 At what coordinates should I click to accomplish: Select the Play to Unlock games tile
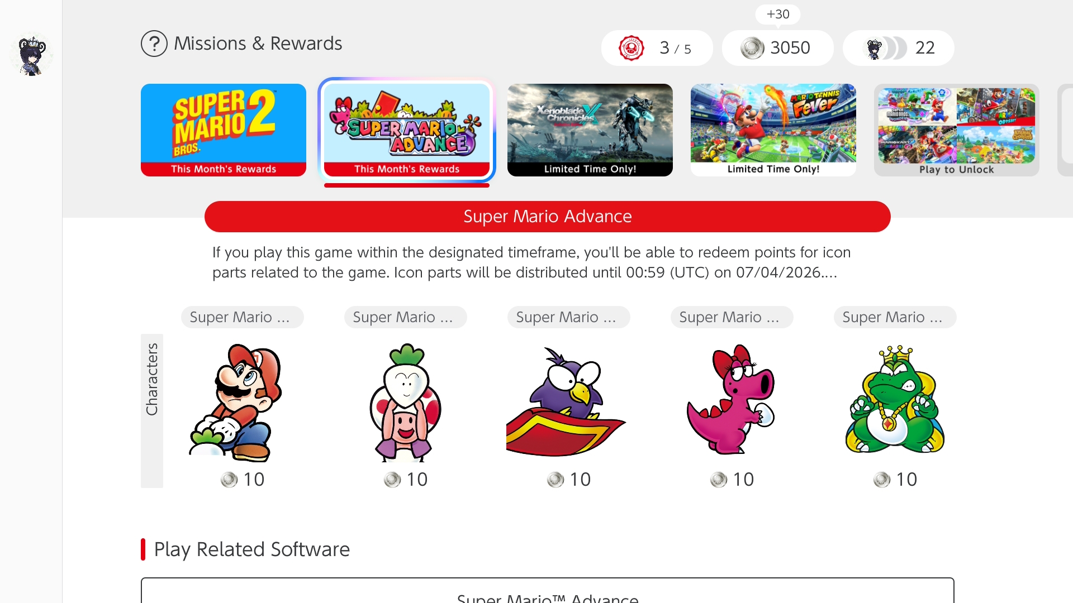coord(957,130)
